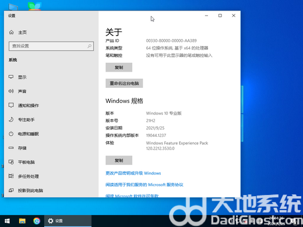Click the 设置 gear icon on taskbar

click(x=51, y=221)
